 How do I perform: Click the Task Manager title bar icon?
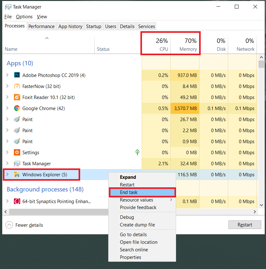point(8,7)
